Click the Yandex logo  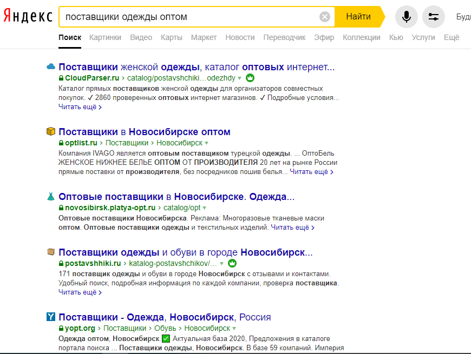(28, 16)
